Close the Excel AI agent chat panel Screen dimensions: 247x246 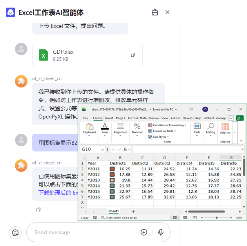pyautogui.click(x=167, y=12)
